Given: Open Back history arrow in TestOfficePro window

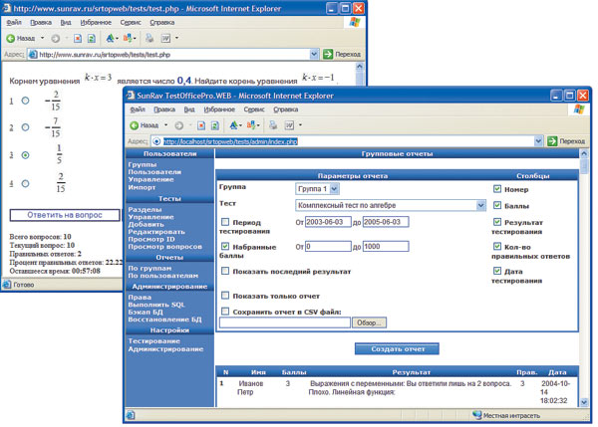Looking at the screenshot, I should (165, 125).
